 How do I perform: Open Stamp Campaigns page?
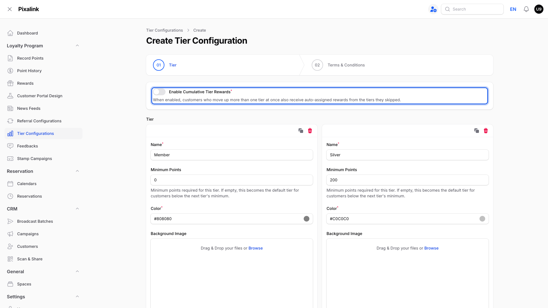click(43, 159)
